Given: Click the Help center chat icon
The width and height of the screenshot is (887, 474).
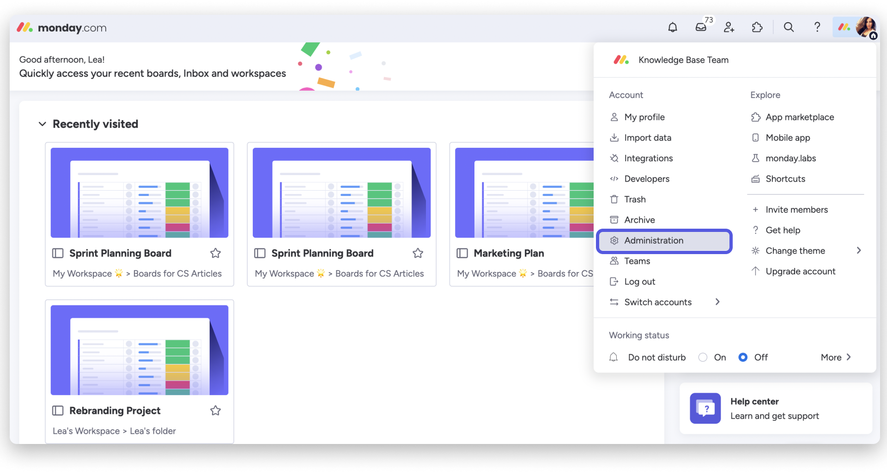Looking at the screenshot, I should point(705,408).
